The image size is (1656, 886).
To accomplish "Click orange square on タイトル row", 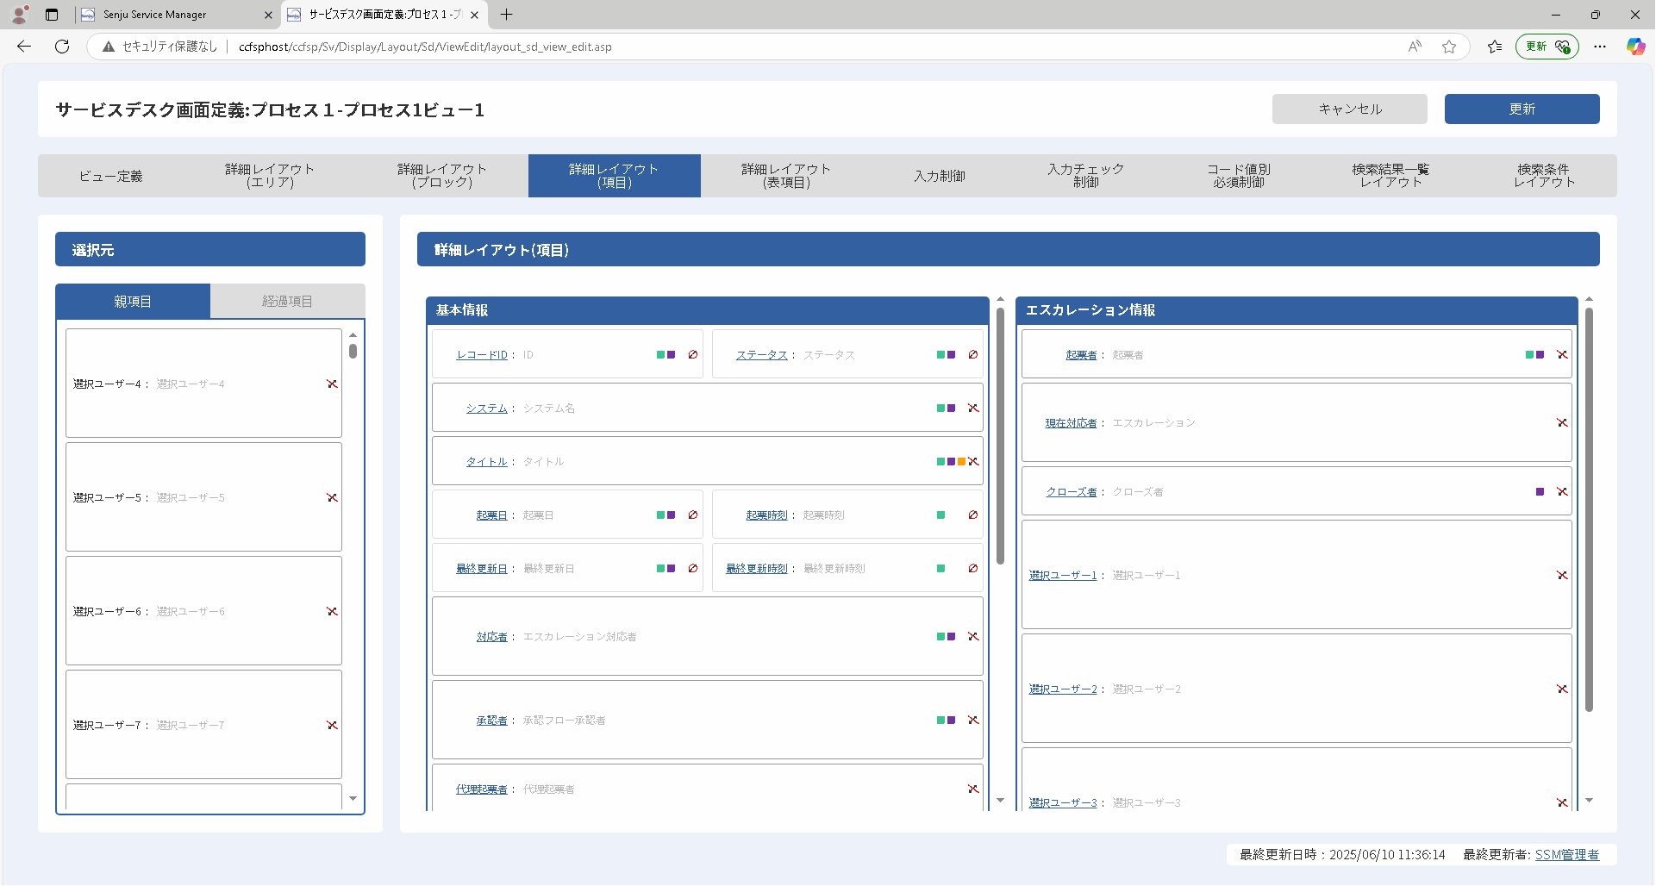I will point(962,462).
